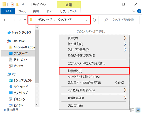The height and width of the screenshot is (113, 142).
Task: Choose このフォルダーのカスタマイズ(F)...
Action: (94, 63)
